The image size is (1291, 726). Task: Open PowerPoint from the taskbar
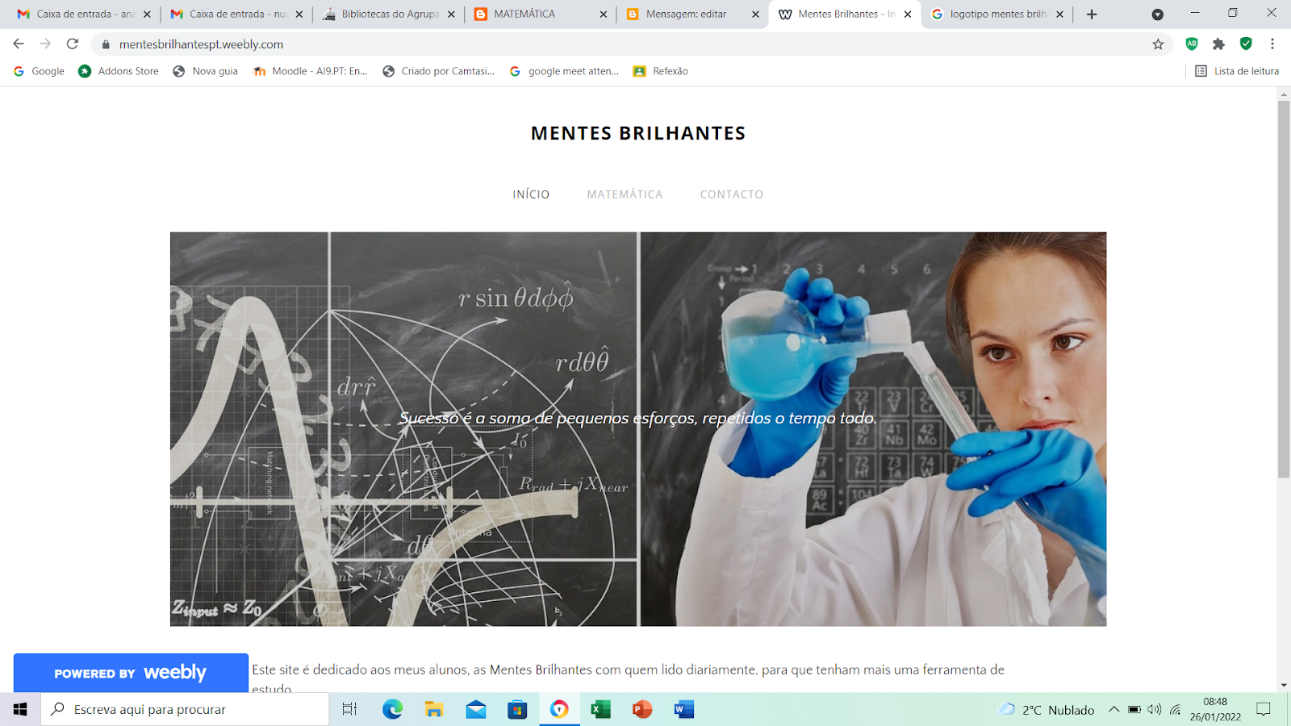[x=642, y=709]
